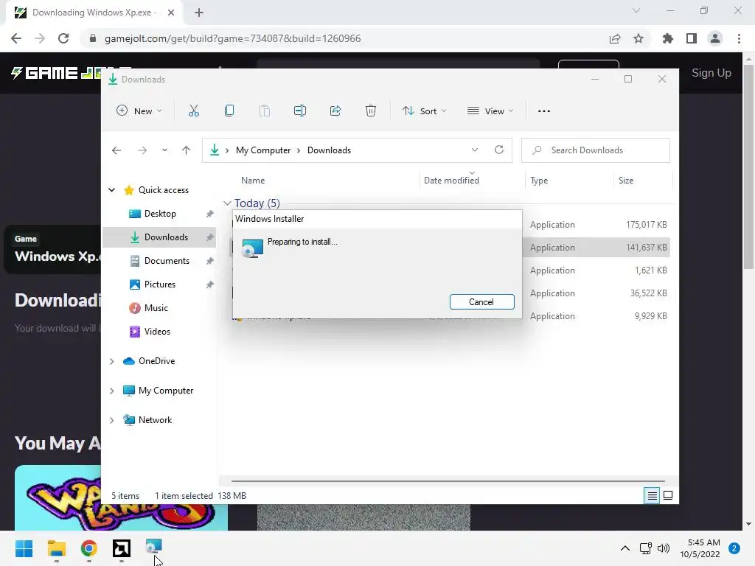Click the Chrome taskbar icon

pos(89,548)
